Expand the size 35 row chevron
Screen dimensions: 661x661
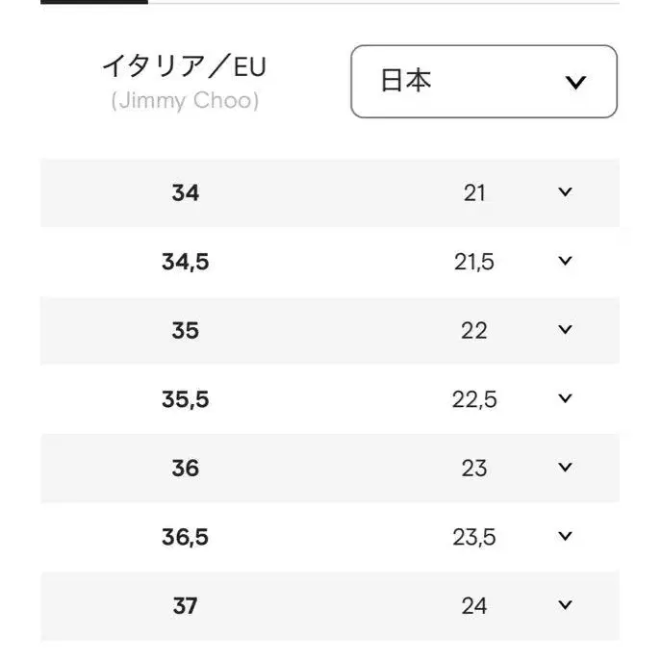(565, 330)
